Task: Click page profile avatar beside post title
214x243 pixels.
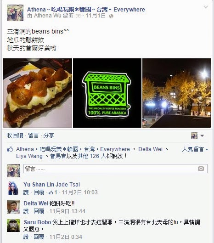Action: pyautogui.click(x=15, y=13)
